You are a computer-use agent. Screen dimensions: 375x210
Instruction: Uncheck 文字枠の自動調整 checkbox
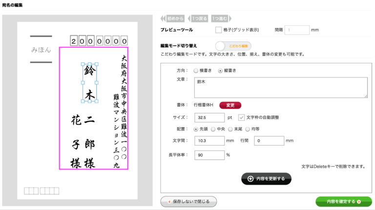(x=241, y=117)
